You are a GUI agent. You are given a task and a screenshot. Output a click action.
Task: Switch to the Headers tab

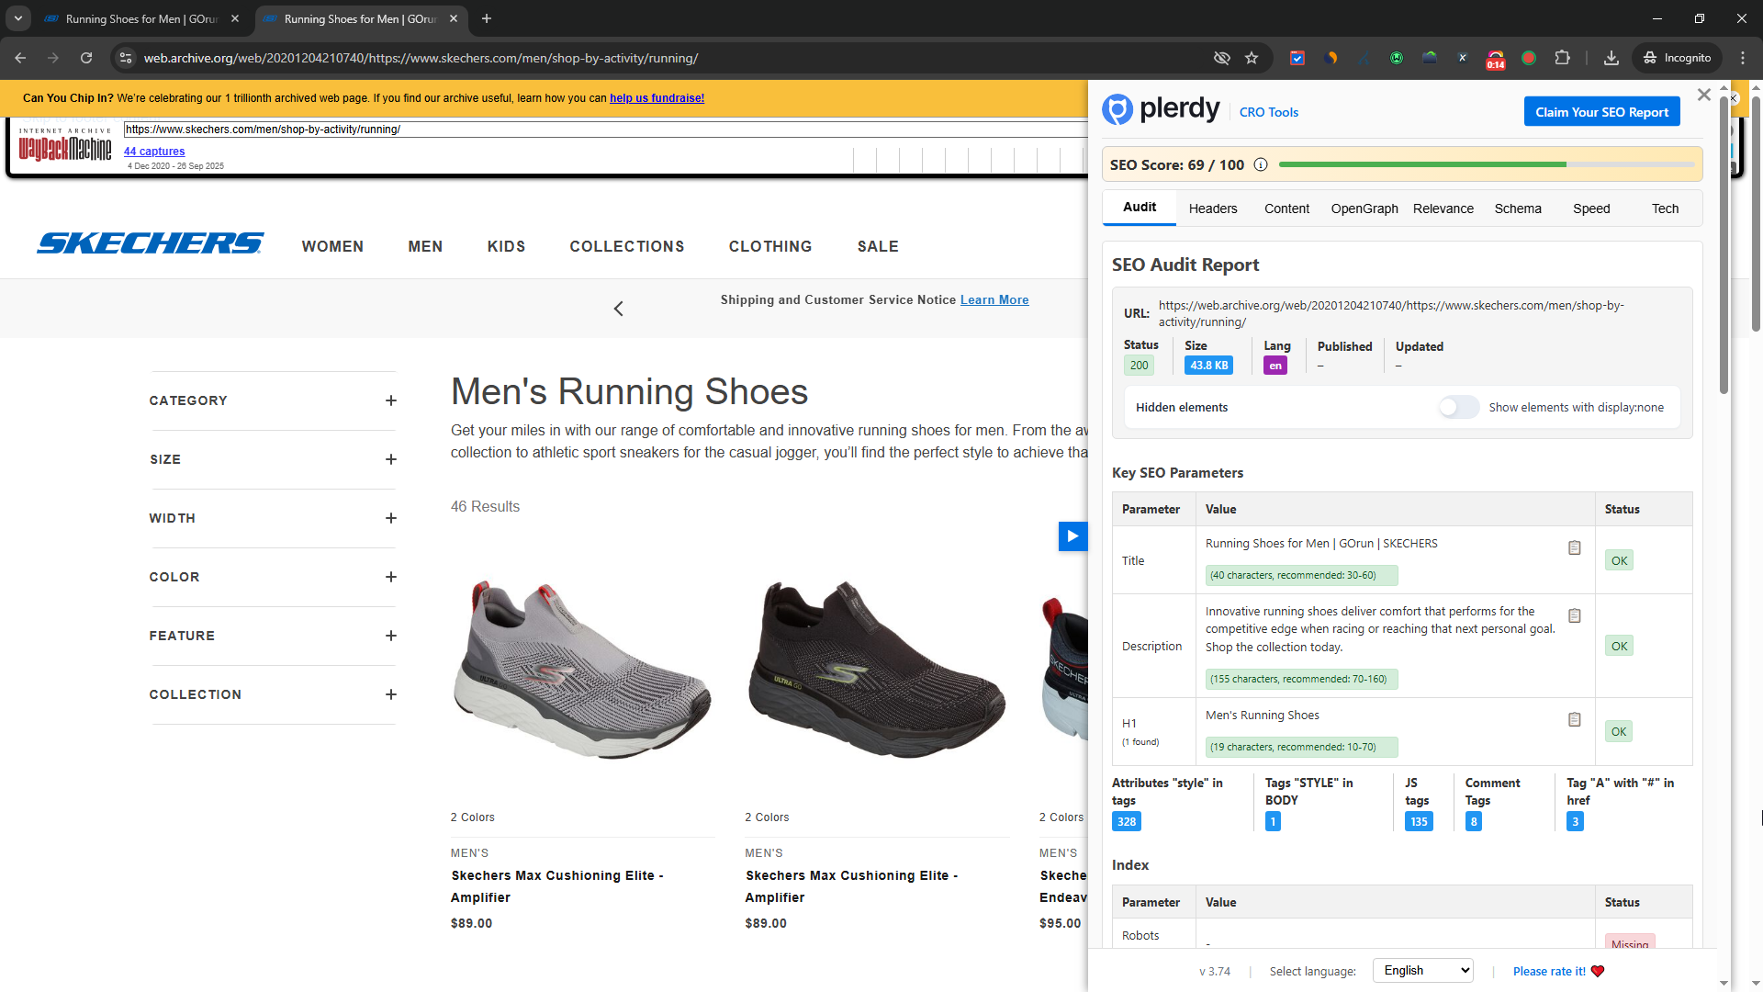pyautogui.click(x=1212, y=209)
